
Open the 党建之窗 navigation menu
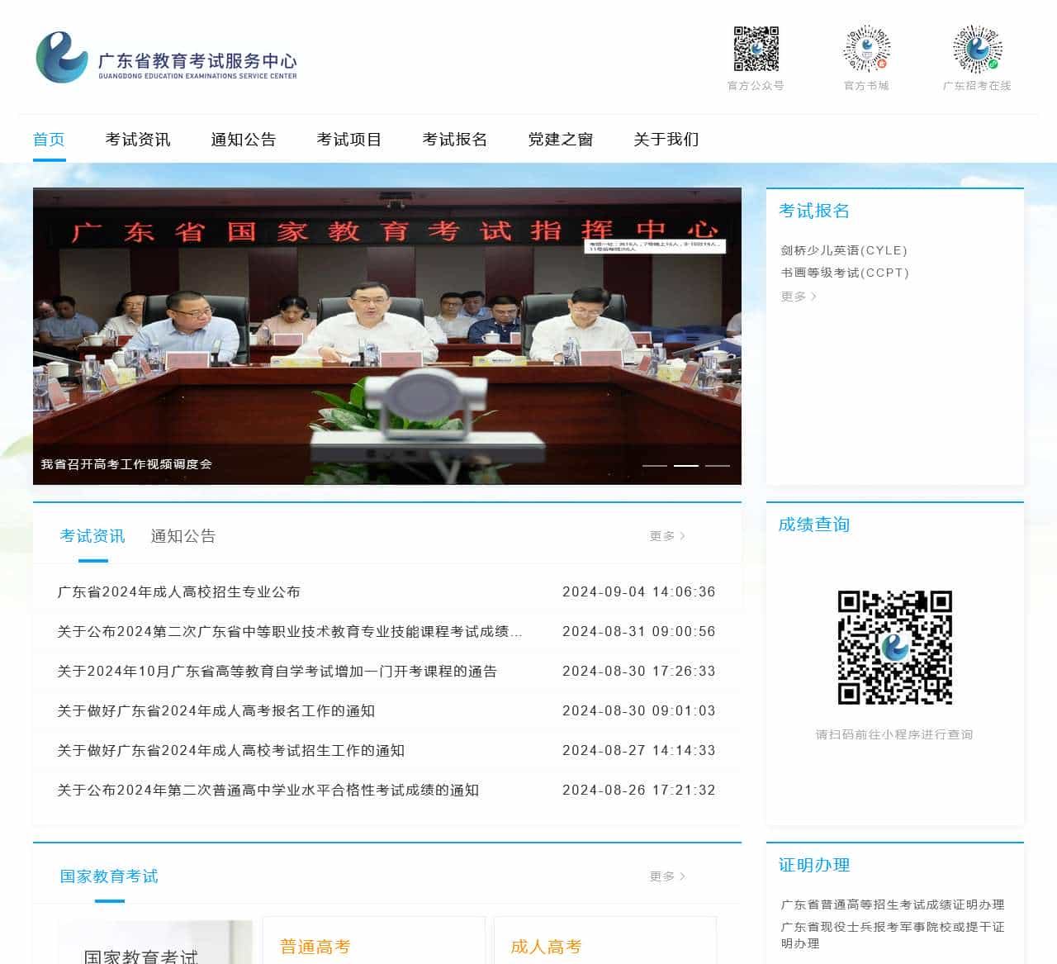561,139
